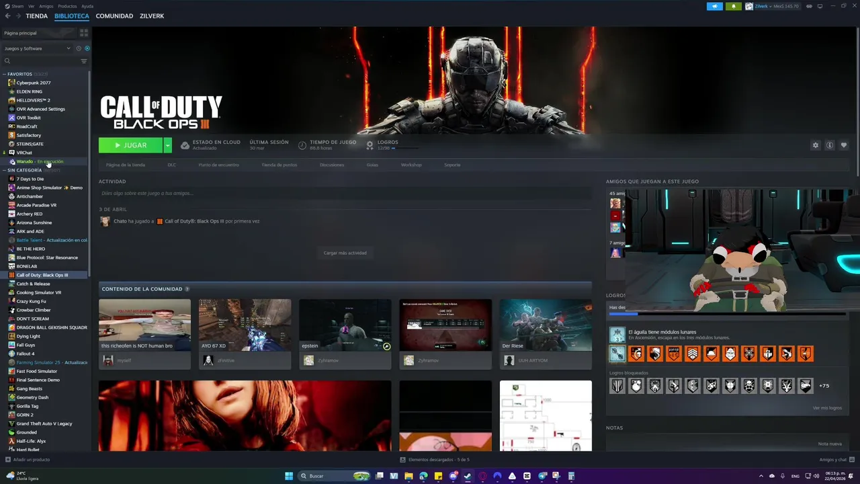This screenshot has height=484, width=860.
Task: Sort library by recent activity clock icon
Action: click(x=79, y=48)
